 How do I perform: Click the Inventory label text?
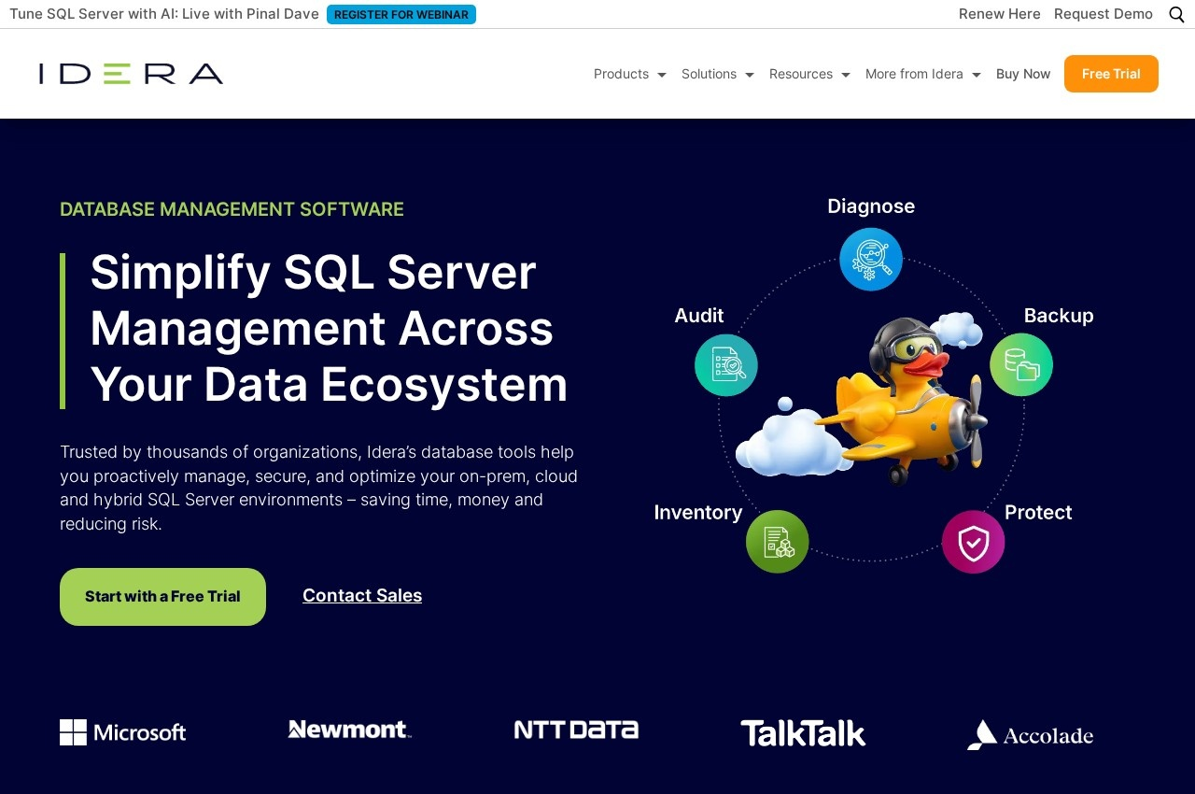pyautogui.click(x=698, y=513)
